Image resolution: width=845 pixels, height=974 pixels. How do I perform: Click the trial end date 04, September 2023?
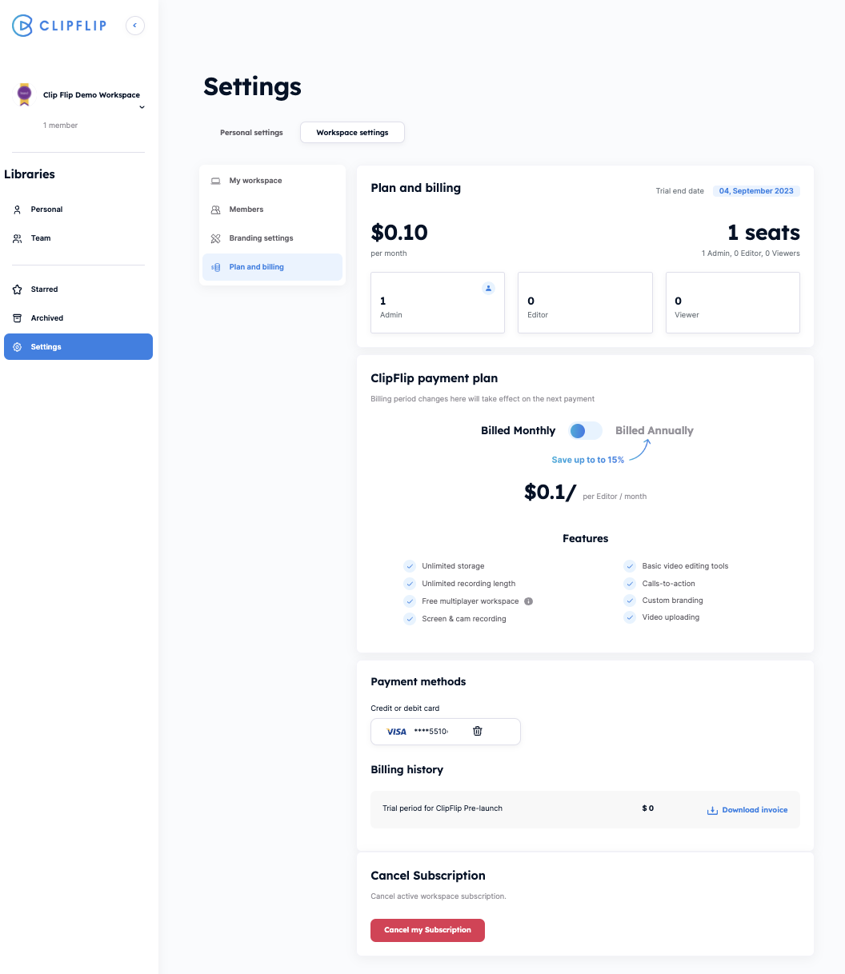point(756,191)
